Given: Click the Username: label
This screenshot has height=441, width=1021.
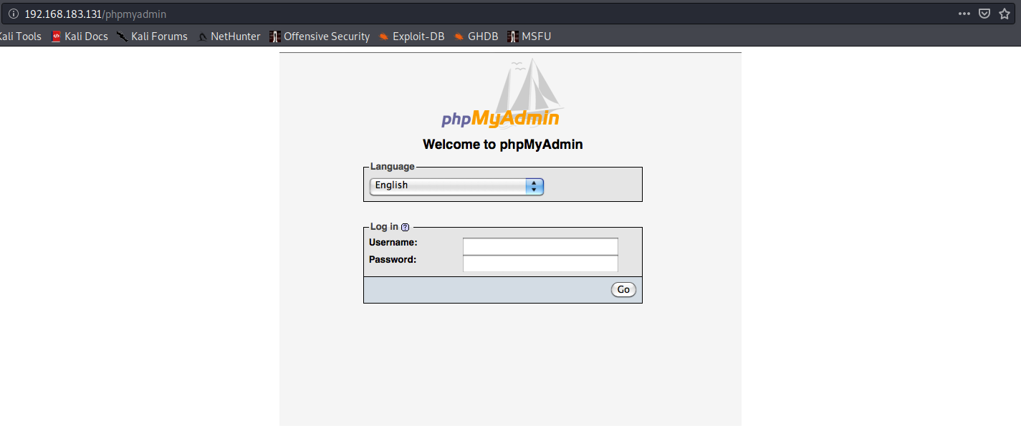Looking at the screenshot, I should (x=393, y=243).
